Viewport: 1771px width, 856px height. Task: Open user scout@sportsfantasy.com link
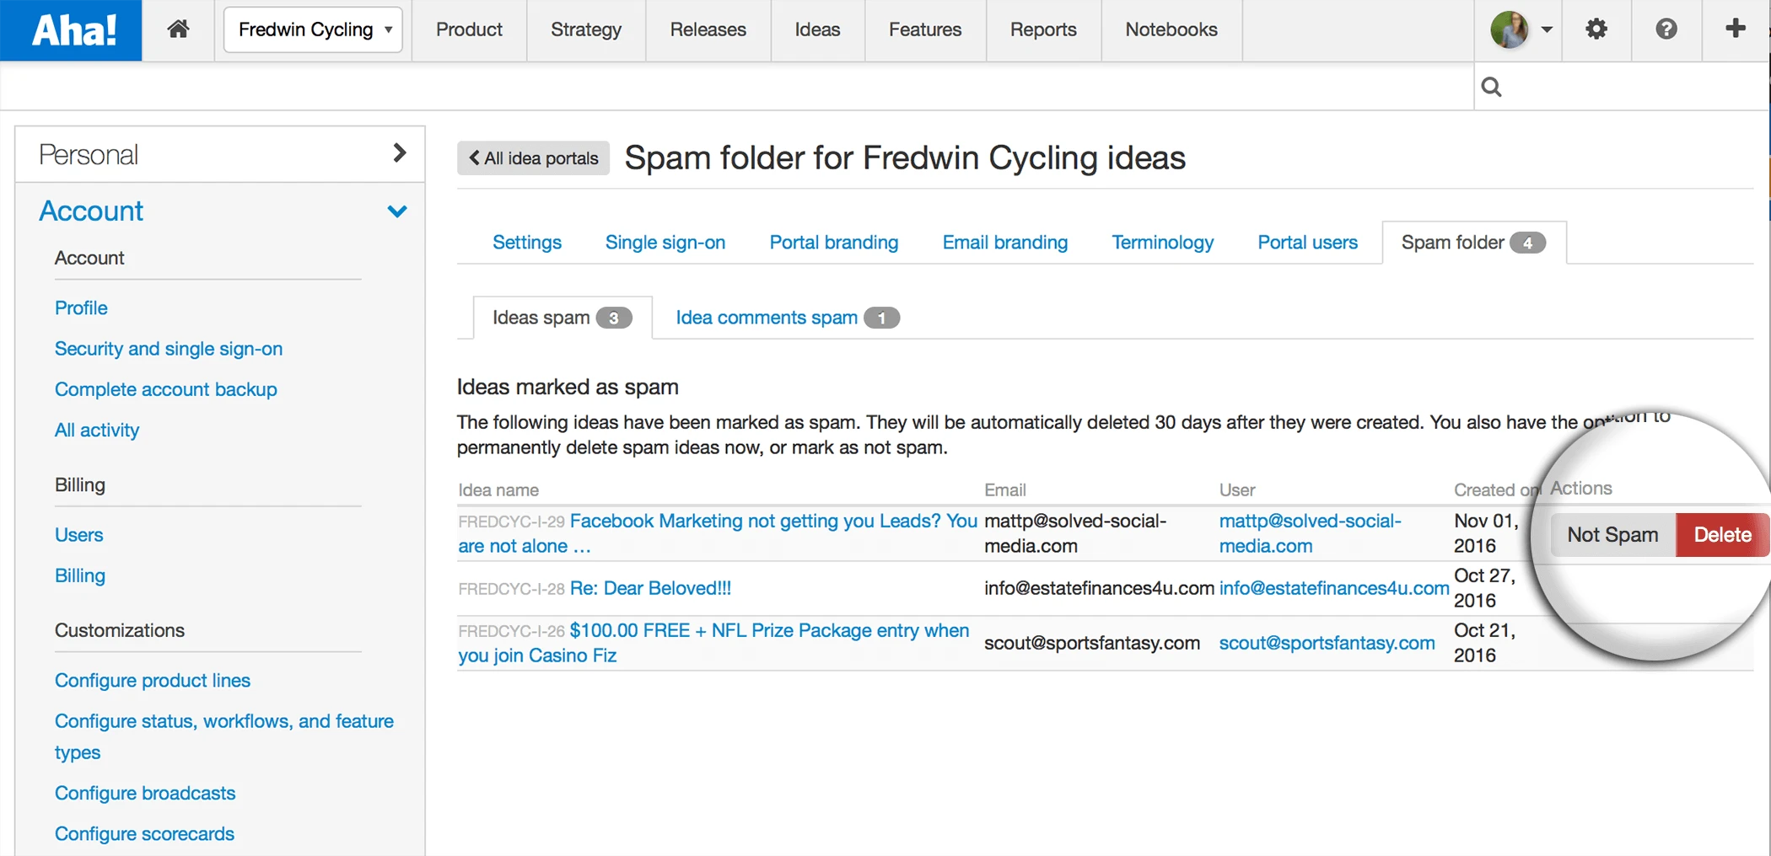pos(1327,643)
